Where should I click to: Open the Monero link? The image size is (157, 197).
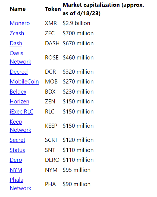point(20,23)
